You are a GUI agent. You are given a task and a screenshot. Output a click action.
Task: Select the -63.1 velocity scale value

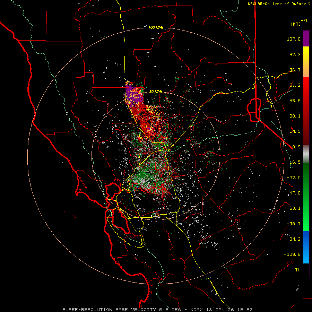click(294, 208)
